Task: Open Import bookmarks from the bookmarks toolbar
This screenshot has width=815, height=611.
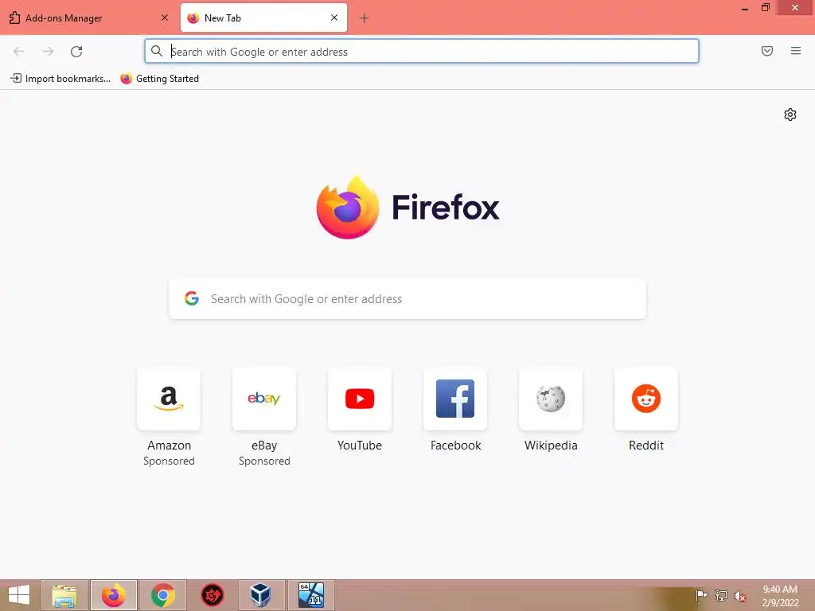Action: (x=60, y=79)
